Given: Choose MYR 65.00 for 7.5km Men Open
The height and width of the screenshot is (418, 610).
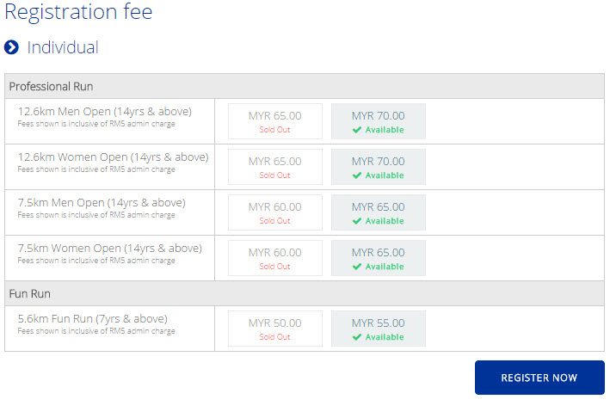Looking at the screenshot, I should tap(378, 212).
